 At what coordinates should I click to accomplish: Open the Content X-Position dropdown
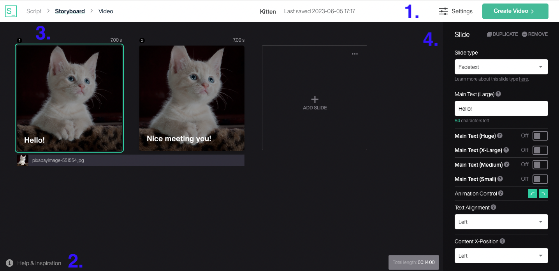(501, 255)
